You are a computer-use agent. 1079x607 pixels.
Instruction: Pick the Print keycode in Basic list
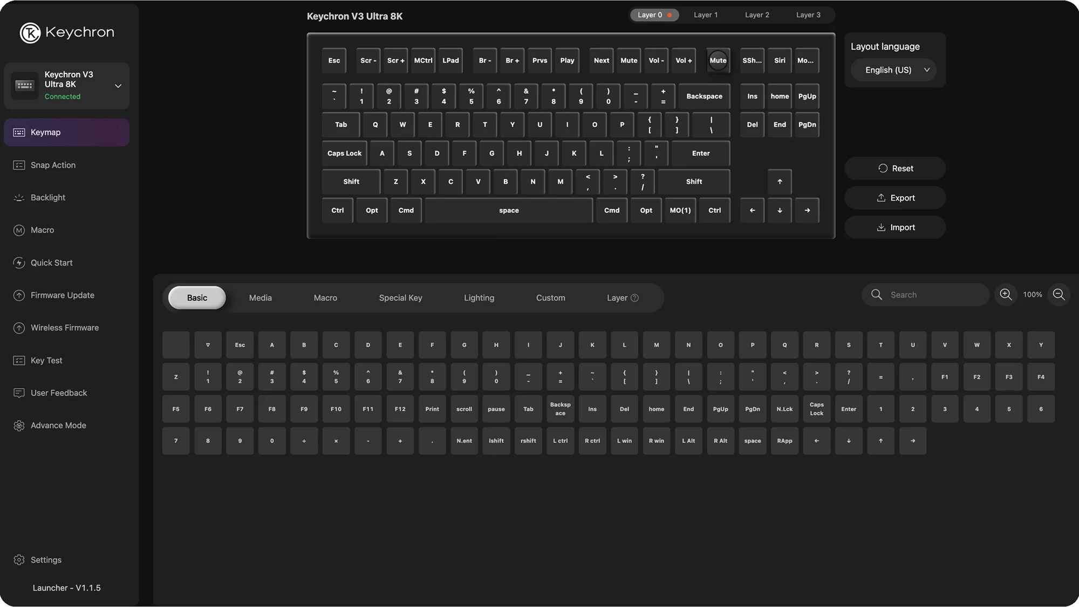(x=432, y=409)
